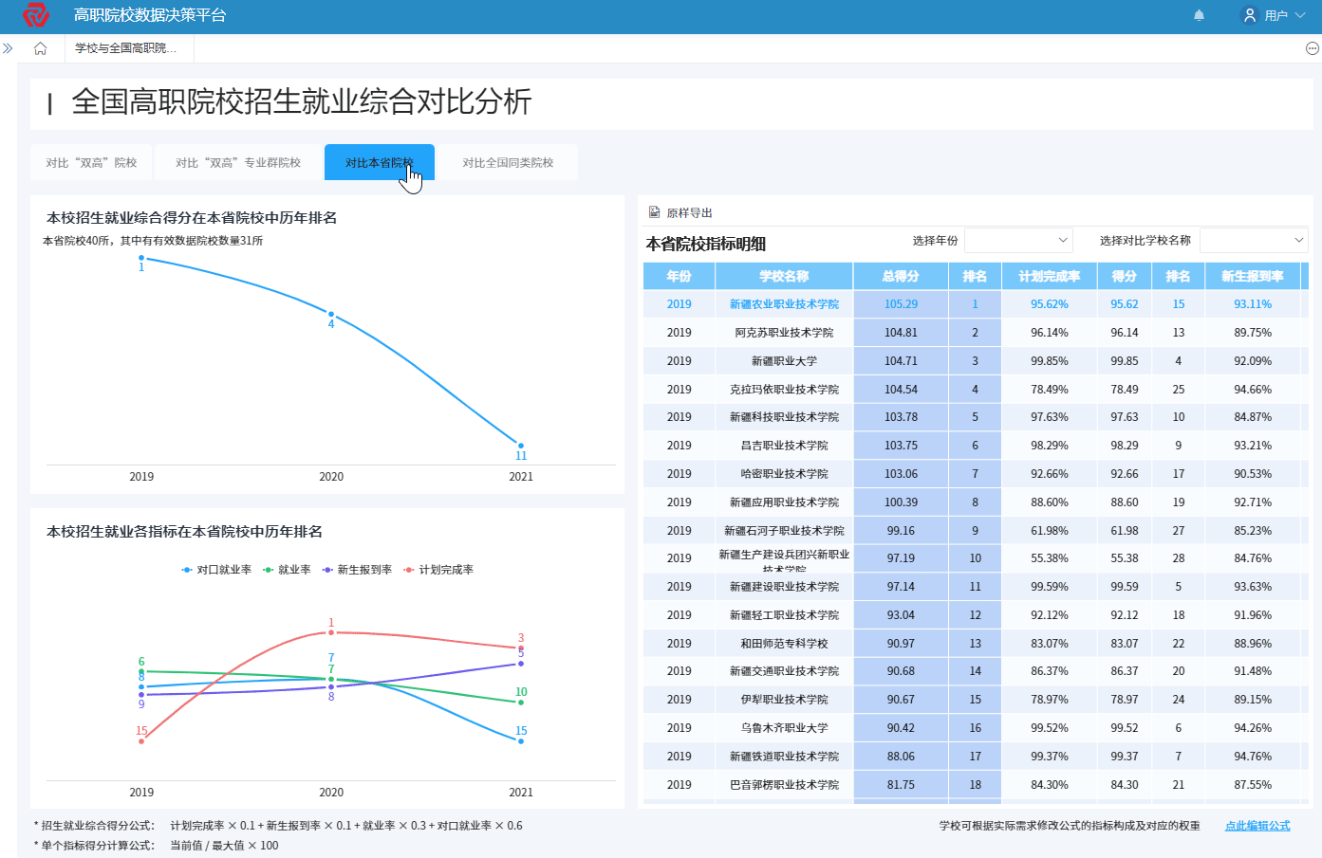
Task: Click the platform logo in the top bar
Action: pyautogui.click(x=34, y=15)
